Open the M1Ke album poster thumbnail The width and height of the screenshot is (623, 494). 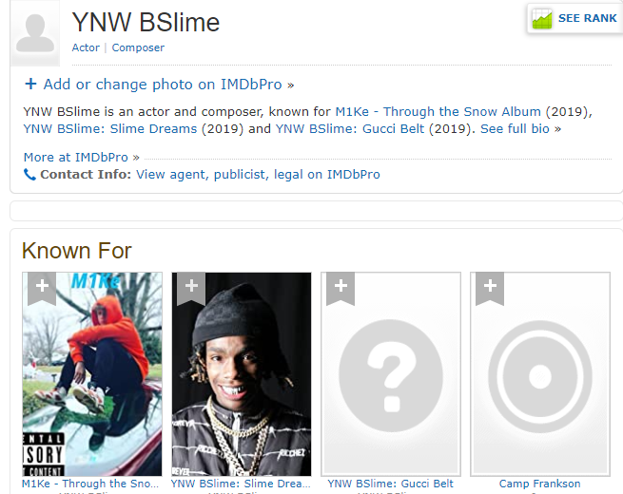[92, 374]
